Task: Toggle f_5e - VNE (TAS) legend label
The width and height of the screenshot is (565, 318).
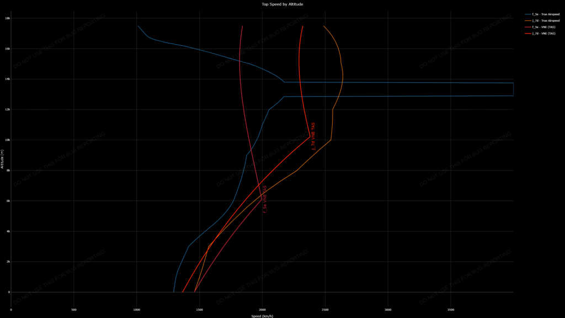Action: point(544,27)
